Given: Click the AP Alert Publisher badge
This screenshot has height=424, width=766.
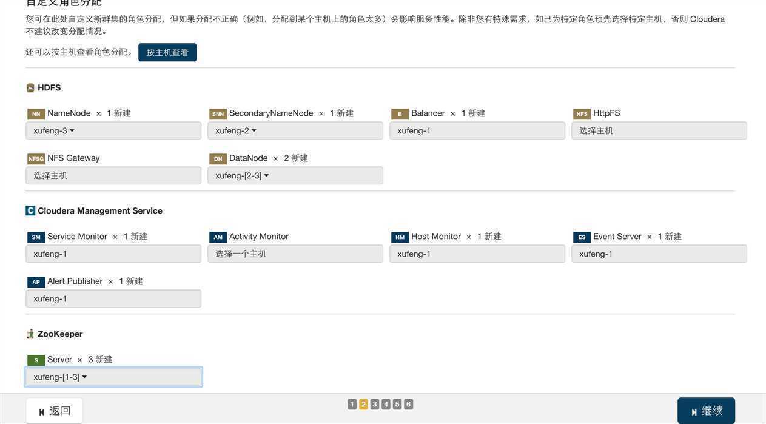Looking at the screenshot, I should click(36, 282).
